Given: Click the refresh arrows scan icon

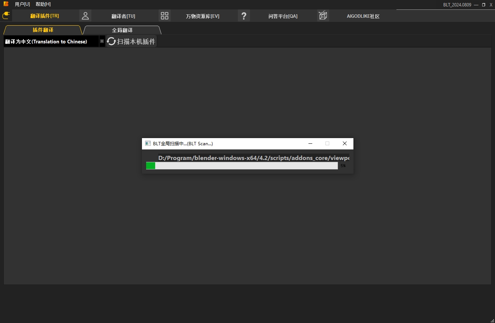Looking at the screenshot, I should [111, 42].
